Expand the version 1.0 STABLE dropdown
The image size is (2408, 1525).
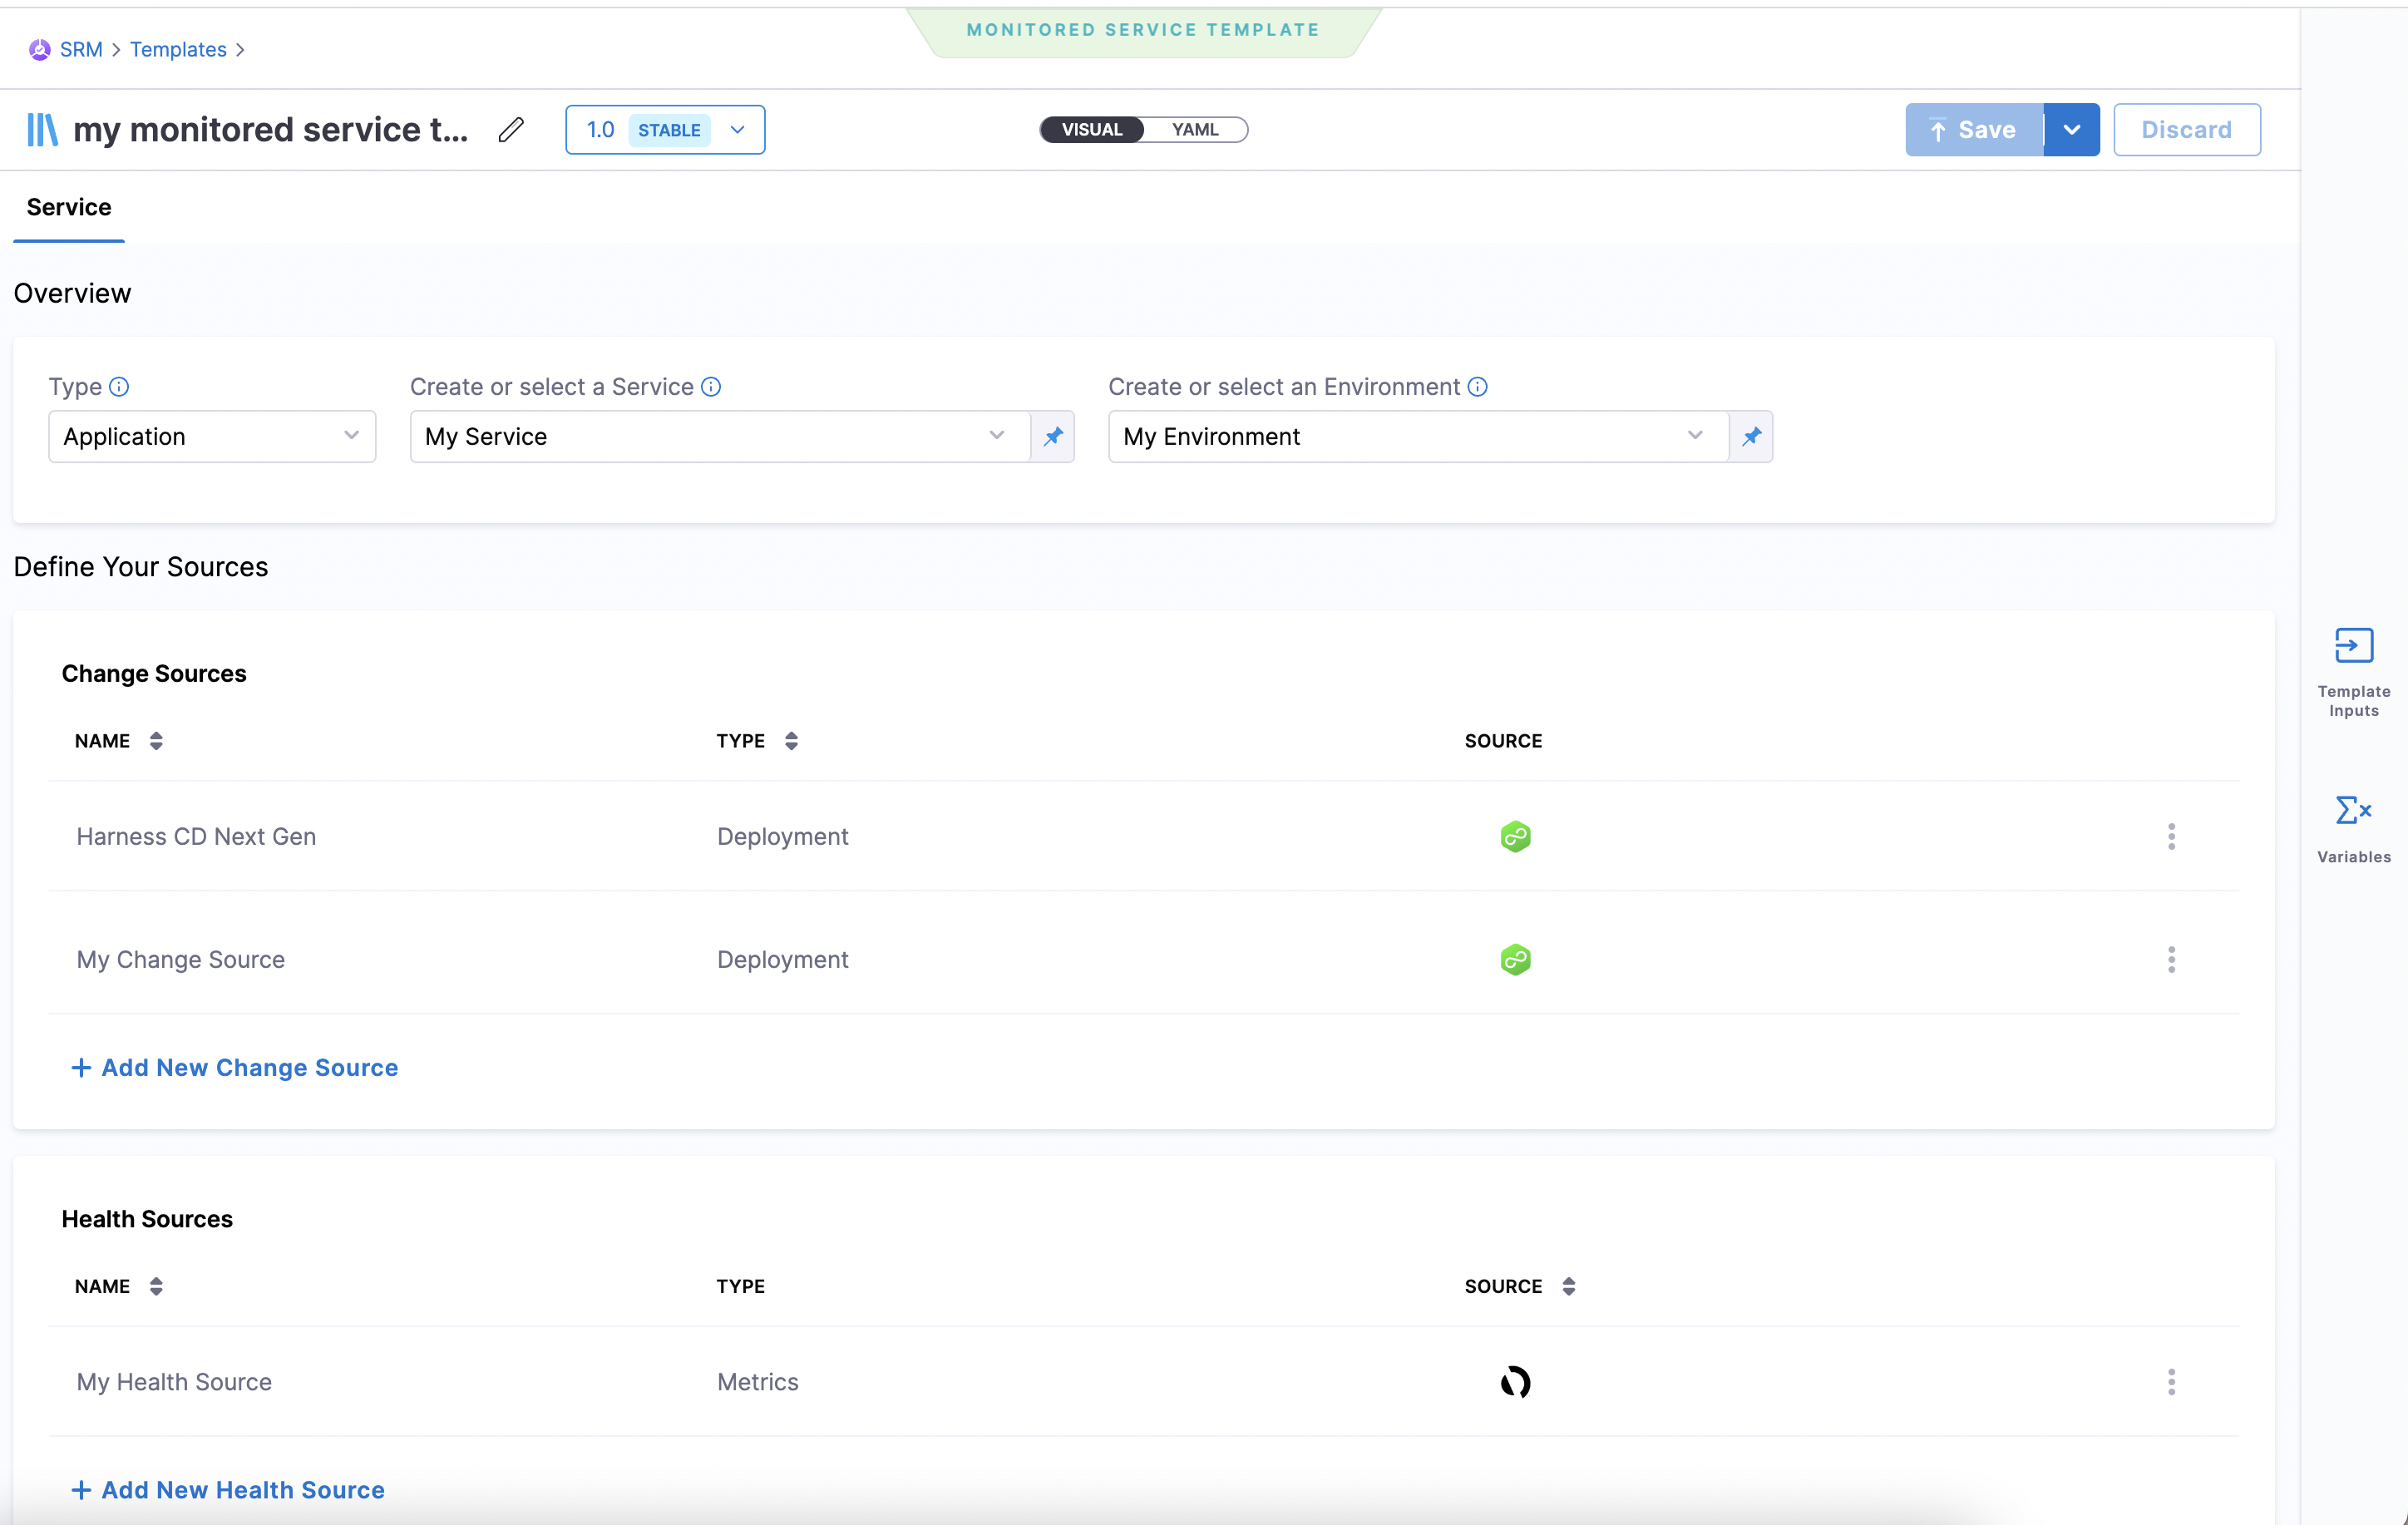738,130
